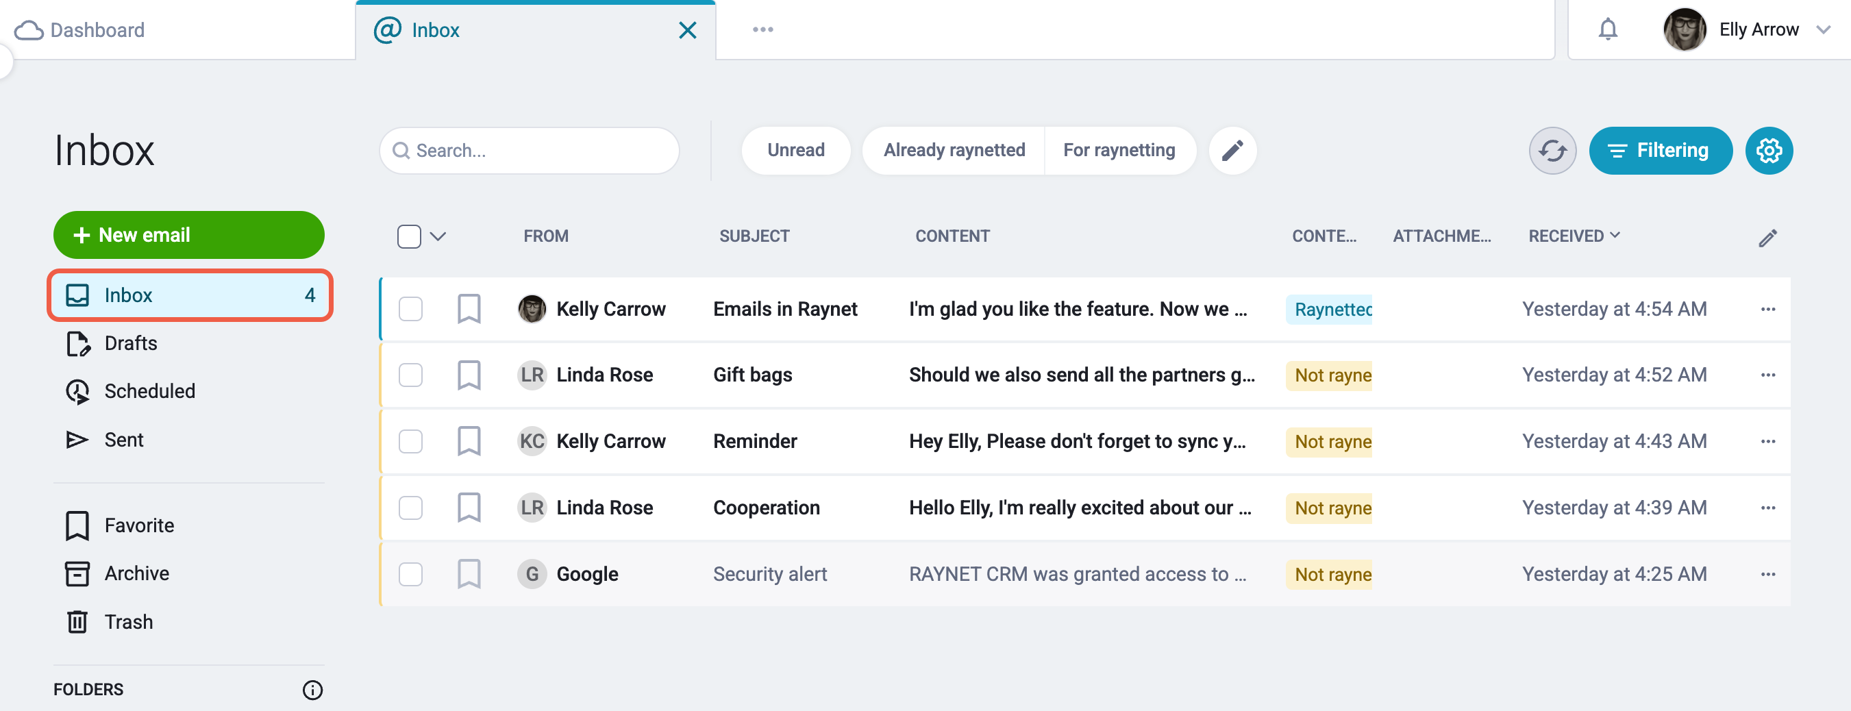Viewport: 1851px width, 711px height.
Task: Compose with the New email button
Action: click(x=189, y=235)
